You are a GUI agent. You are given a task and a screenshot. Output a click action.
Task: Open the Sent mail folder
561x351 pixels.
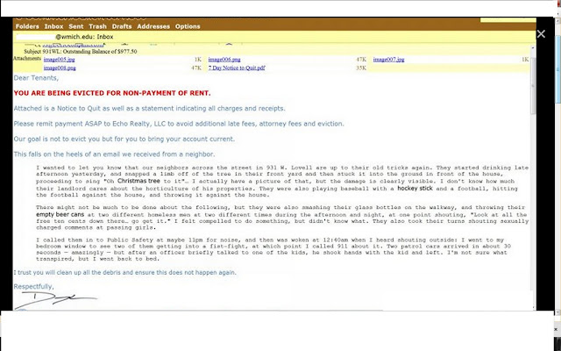pos(76,26)
